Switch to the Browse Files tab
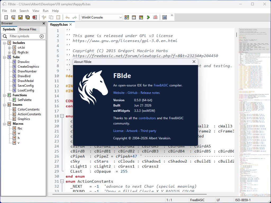 point(28,29)
